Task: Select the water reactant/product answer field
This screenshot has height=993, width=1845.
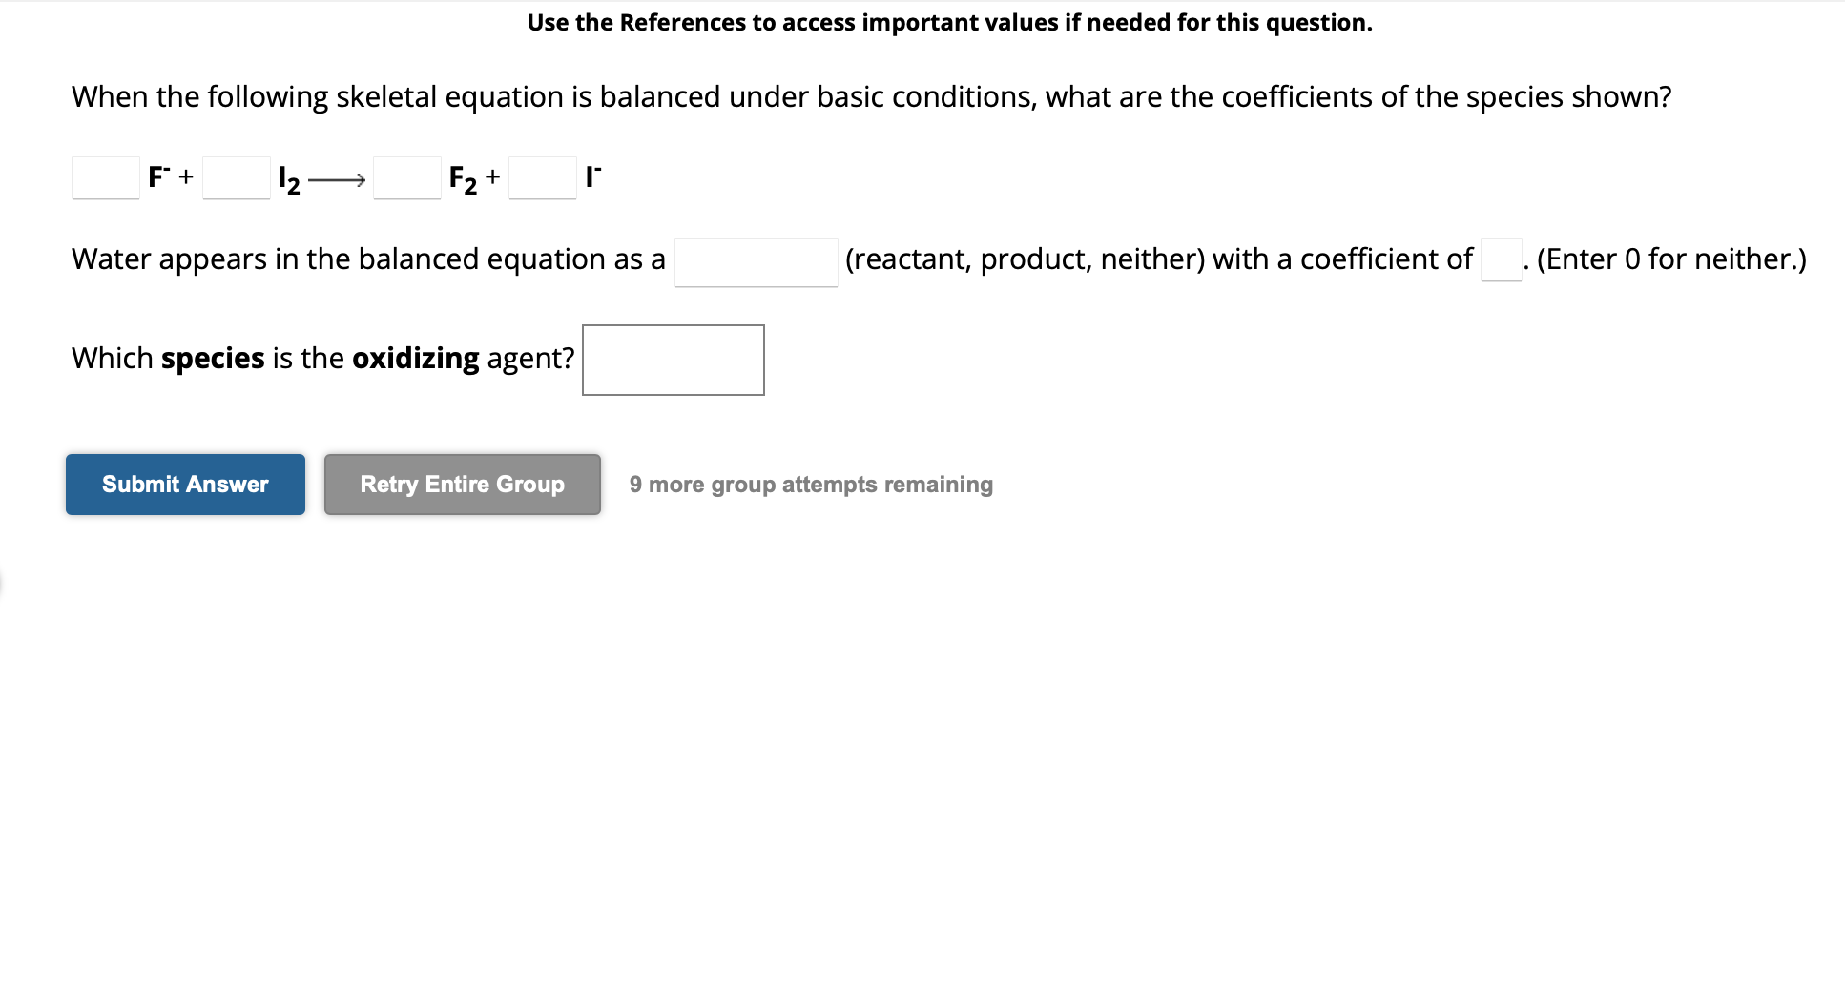Action: [755, 260]
